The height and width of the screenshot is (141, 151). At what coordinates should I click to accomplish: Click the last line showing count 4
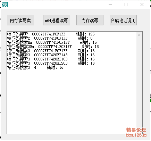tap(35, 67)
